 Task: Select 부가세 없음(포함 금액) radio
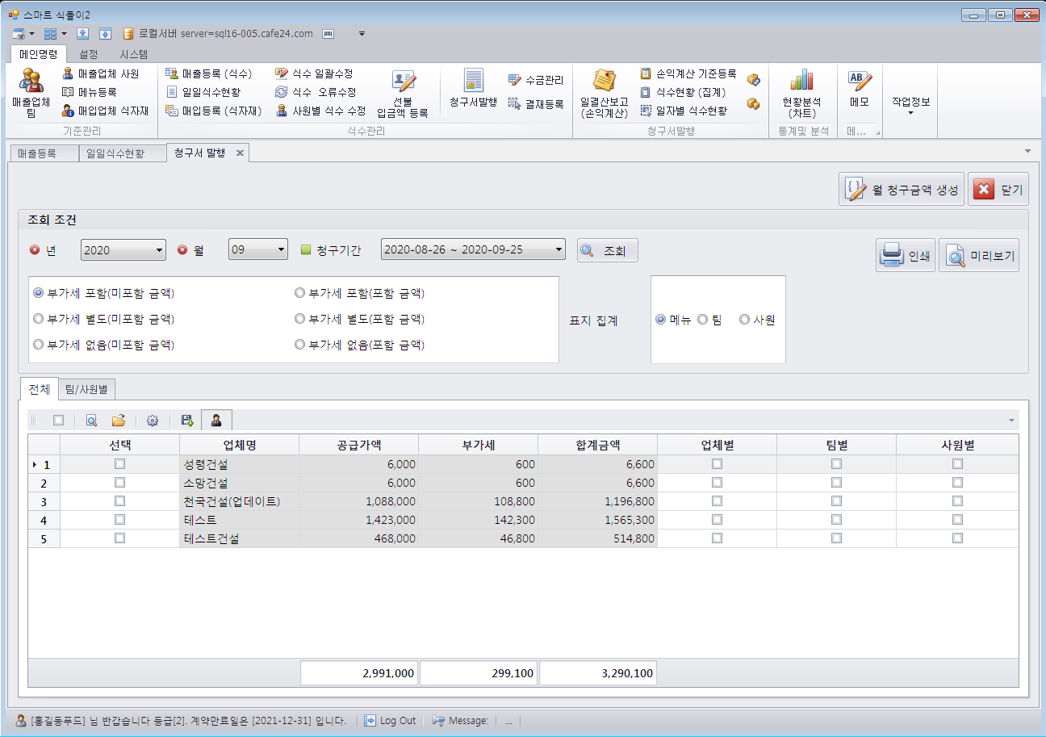point(360,345)
